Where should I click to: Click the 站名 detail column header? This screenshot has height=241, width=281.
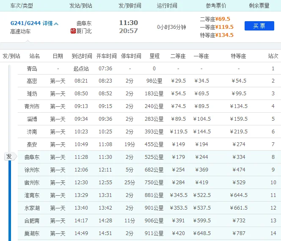pos(34,56)
